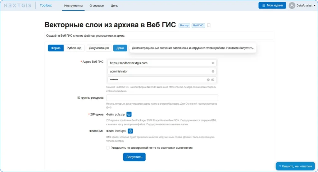Click the password input field
The image size is (318, 172).
pos(162,80)
